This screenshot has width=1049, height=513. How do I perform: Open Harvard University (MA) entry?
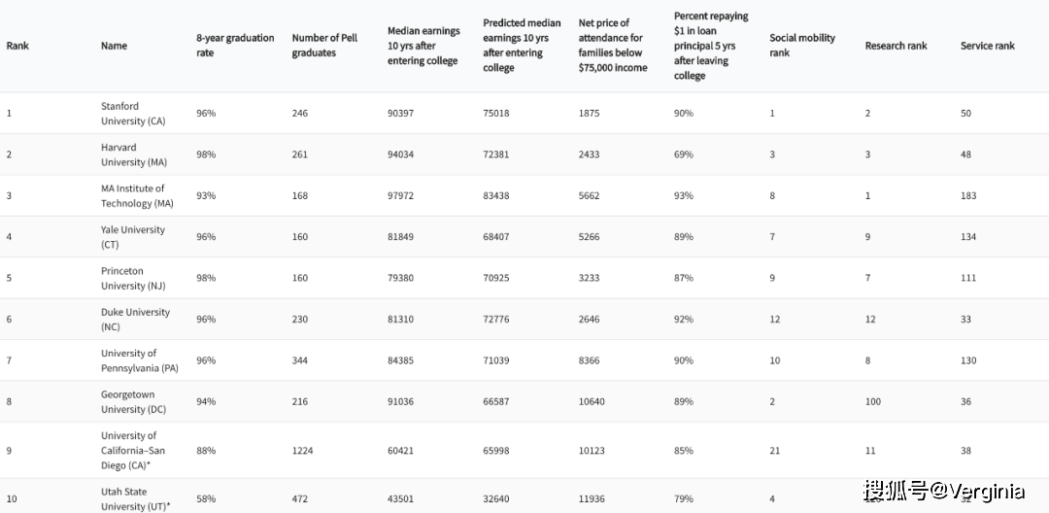(134, 154)
